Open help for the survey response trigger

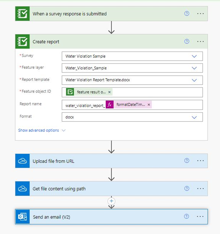pyautogui.click(x=187, y=14)
